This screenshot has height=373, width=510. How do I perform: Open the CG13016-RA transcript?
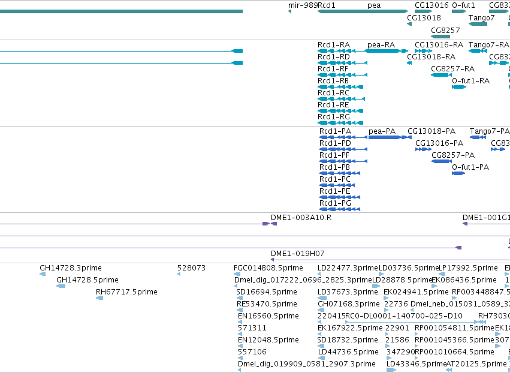pos(423,51)
